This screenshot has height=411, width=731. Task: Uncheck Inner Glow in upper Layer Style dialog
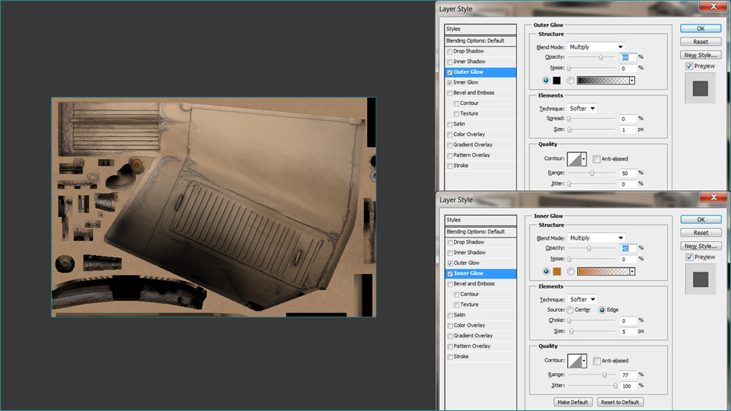click(x=450, y=82)
